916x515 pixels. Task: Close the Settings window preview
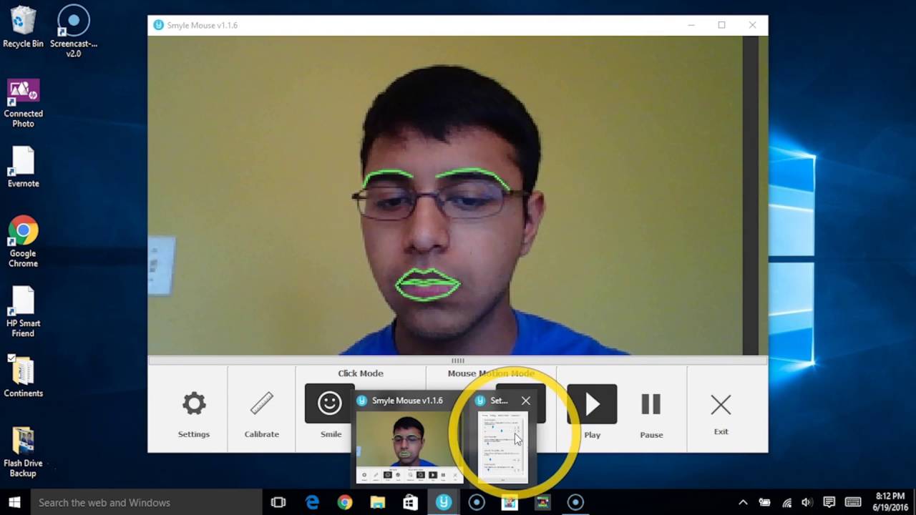click(526, 401)
